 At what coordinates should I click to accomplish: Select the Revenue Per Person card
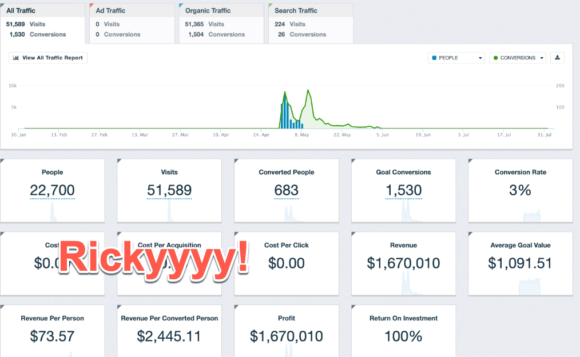[52, 331]
